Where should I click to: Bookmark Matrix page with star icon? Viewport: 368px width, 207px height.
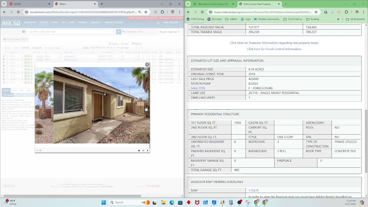pos(146,12)
